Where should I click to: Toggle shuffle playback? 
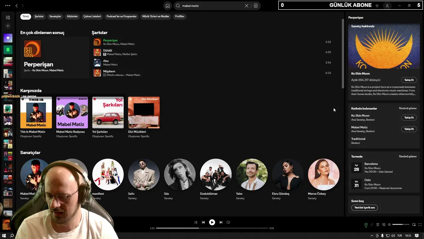click(x=196, y=222)
